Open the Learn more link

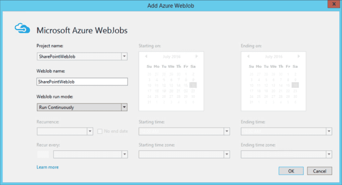[x=47, y=167]
